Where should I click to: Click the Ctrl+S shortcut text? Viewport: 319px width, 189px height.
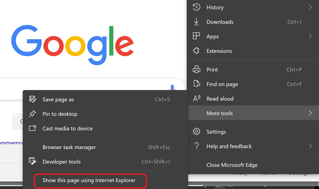[162, 99]
